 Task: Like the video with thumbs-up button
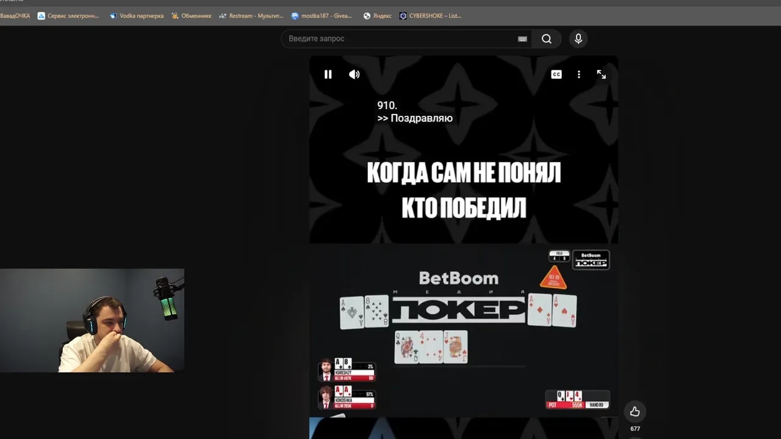click(635, 412)
